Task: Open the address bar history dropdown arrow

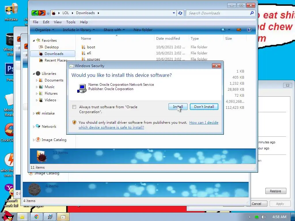Action: pos(174,13)
